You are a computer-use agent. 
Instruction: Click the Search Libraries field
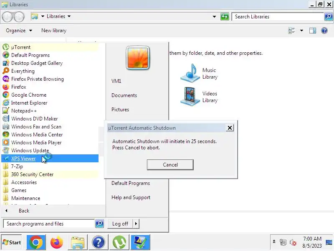(278, 17)
